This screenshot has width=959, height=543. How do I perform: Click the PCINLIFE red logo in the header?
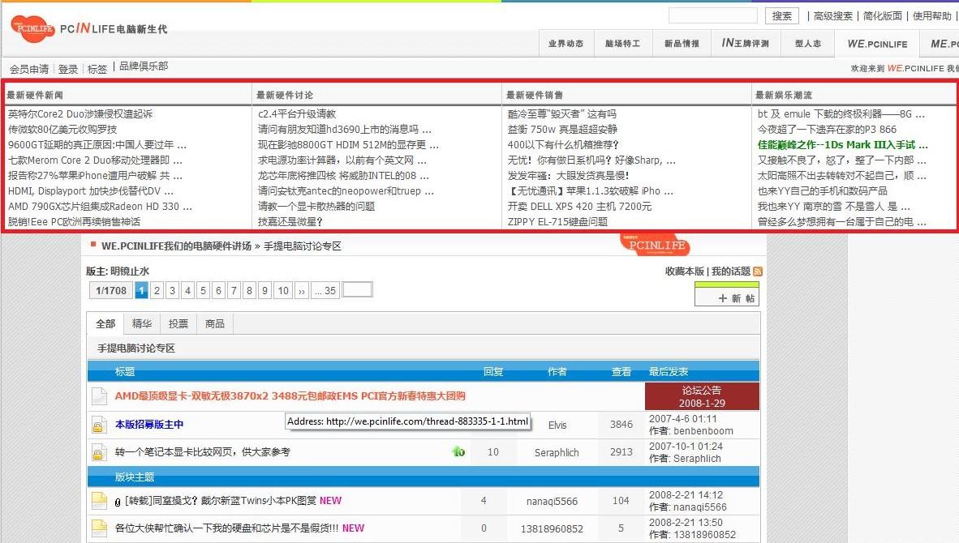(x=32, y=28)
